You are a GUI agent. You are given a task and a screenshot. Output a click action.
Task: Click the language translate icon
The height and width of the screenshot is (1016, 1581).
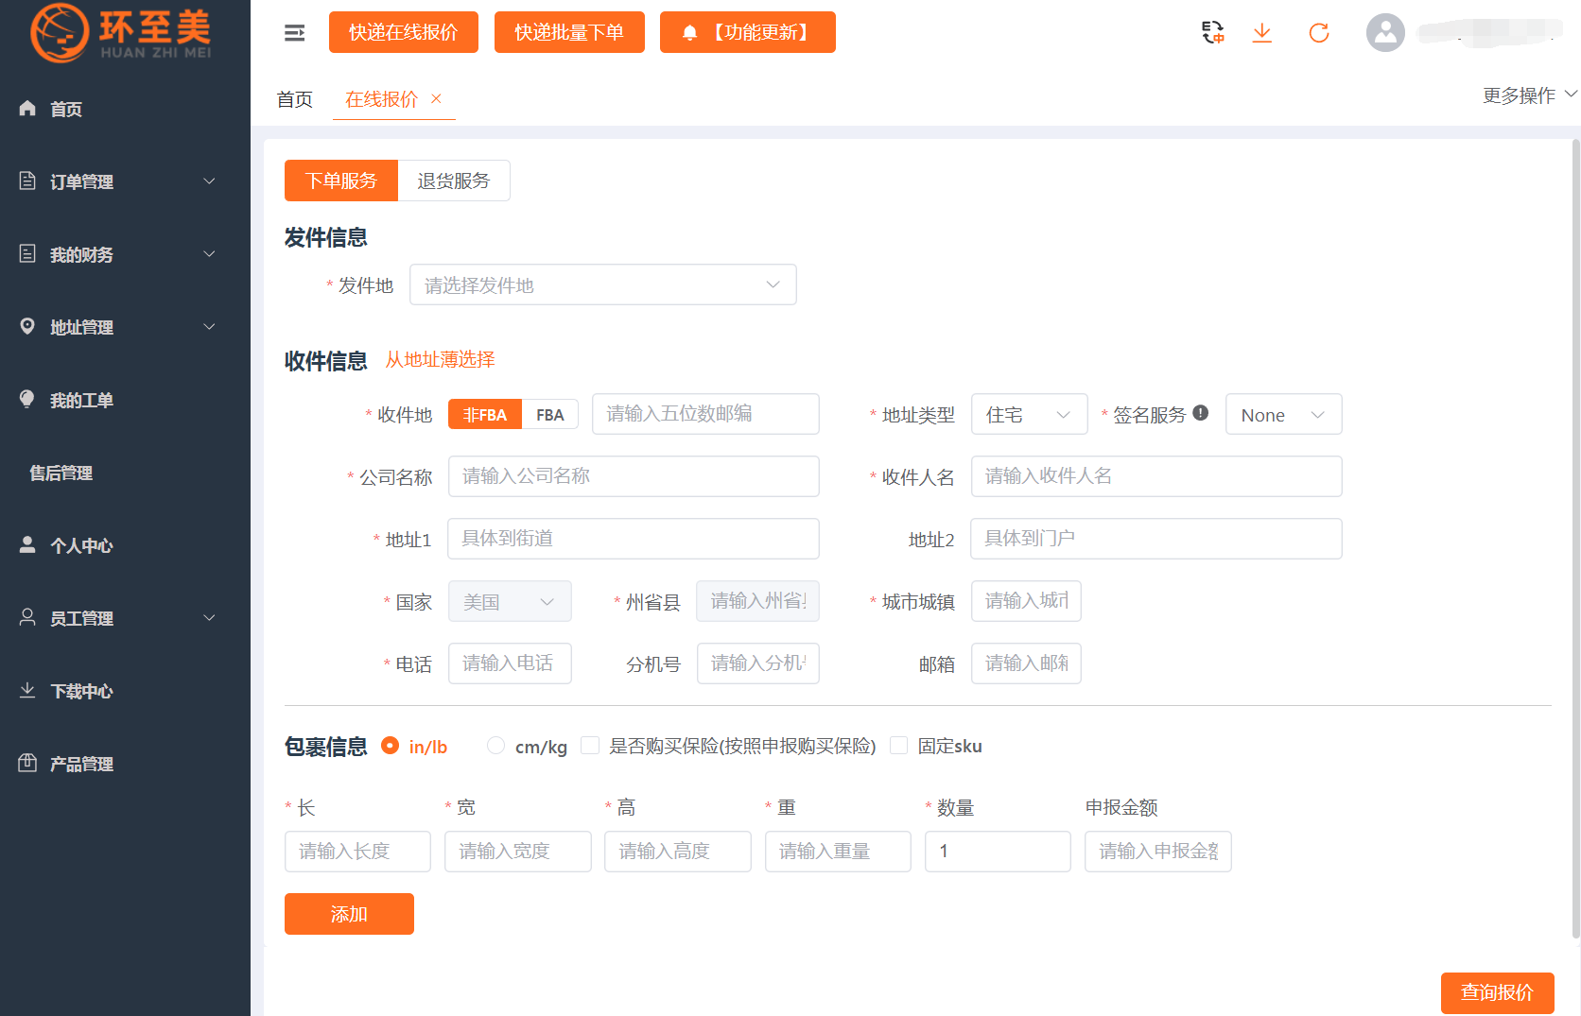(1213, 33)
